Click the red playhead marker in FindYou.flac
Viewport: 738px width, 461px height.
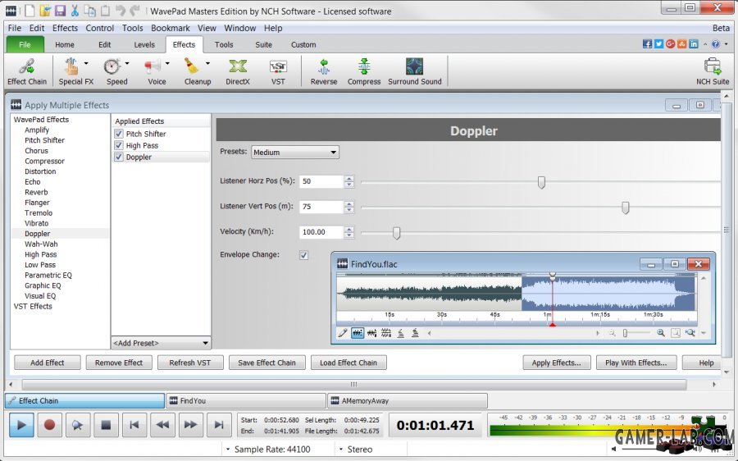[x=553, y=325]
